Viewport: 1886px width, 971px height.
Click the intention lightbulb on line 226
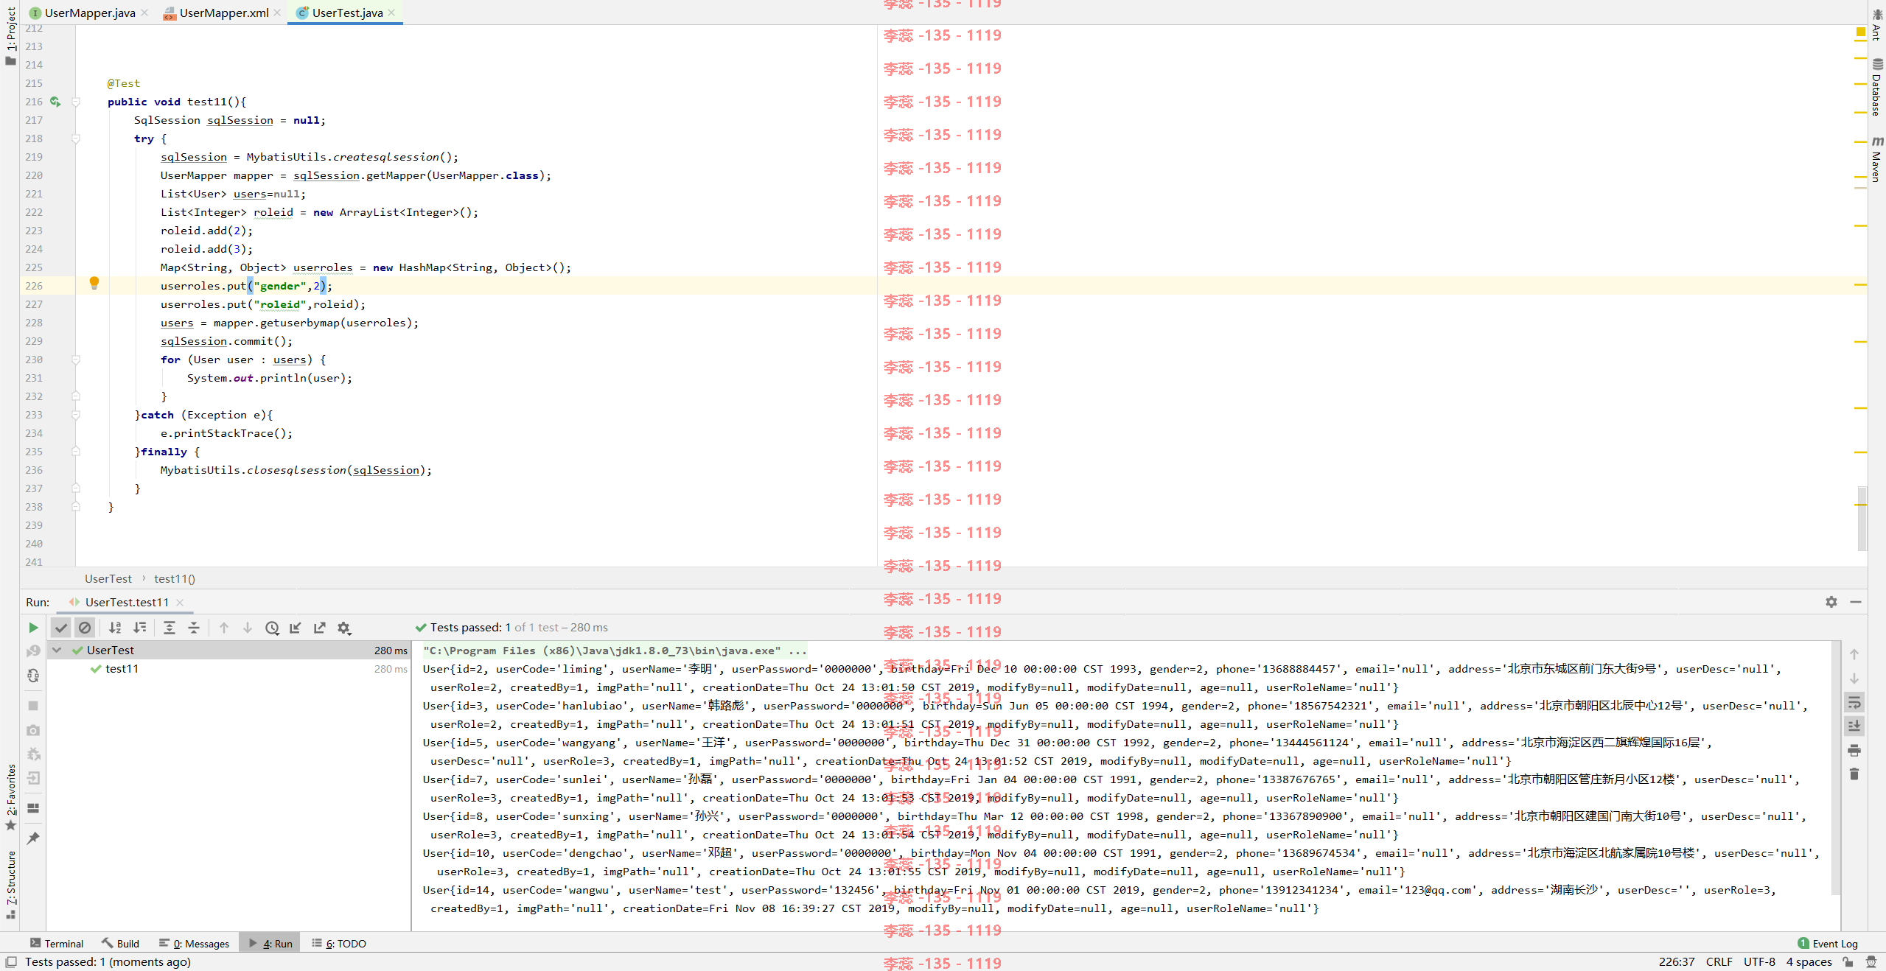[94, 283]
